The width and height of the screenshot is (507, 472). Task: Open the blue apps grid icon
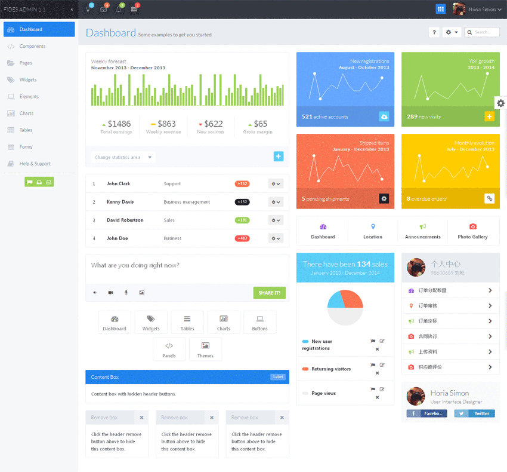(x=440, y=9)
